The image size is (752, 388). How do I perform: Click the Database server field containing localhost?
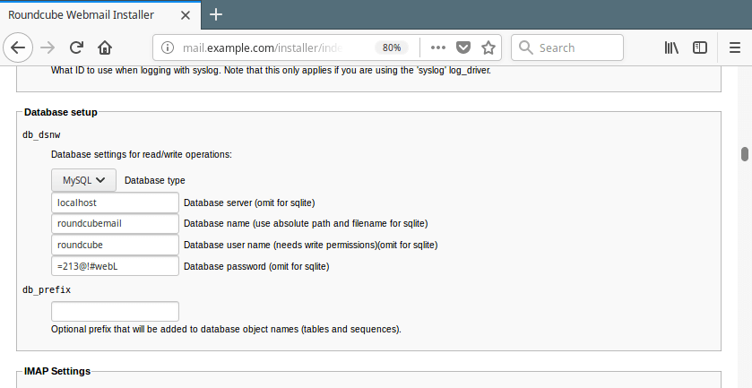(x=115, y=203)
